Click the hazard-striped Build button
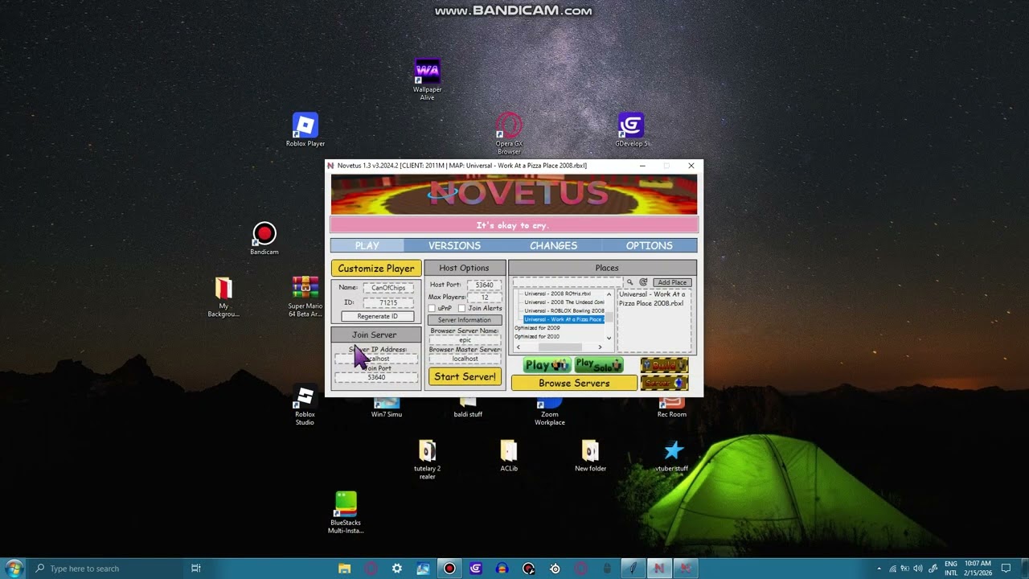The image size is (1029, 579). pos(664,365)
